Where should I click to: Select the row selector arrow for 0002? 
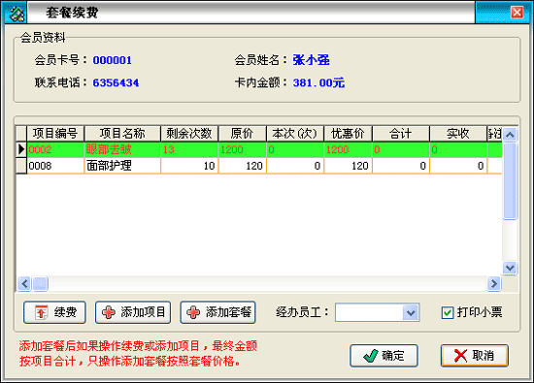tap(21, 149)
